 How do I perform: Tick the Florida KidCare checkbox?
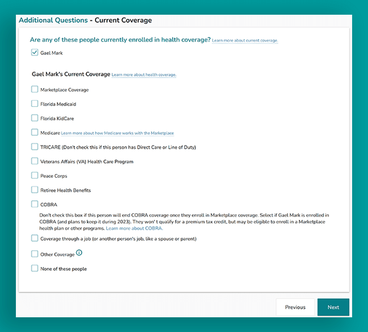(35, 118)
